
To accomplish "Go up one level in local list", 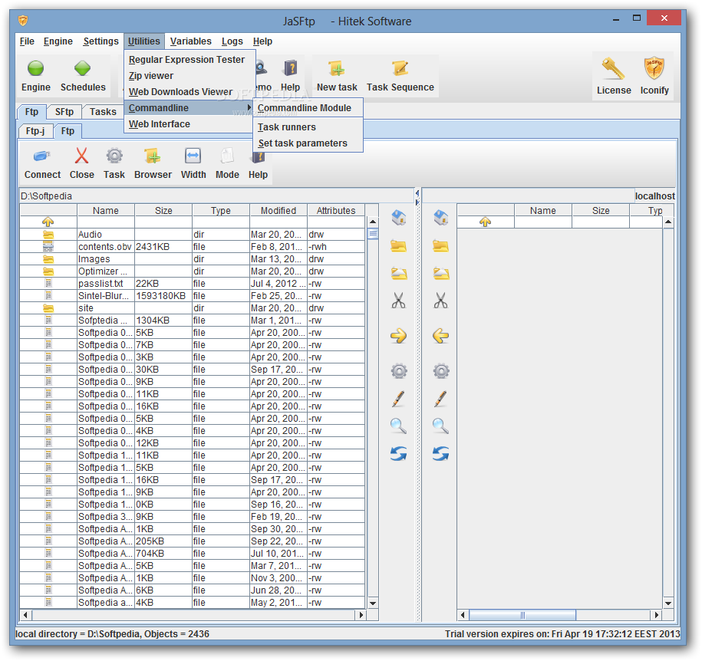I will pyautogui.click(x=48, y=222).
